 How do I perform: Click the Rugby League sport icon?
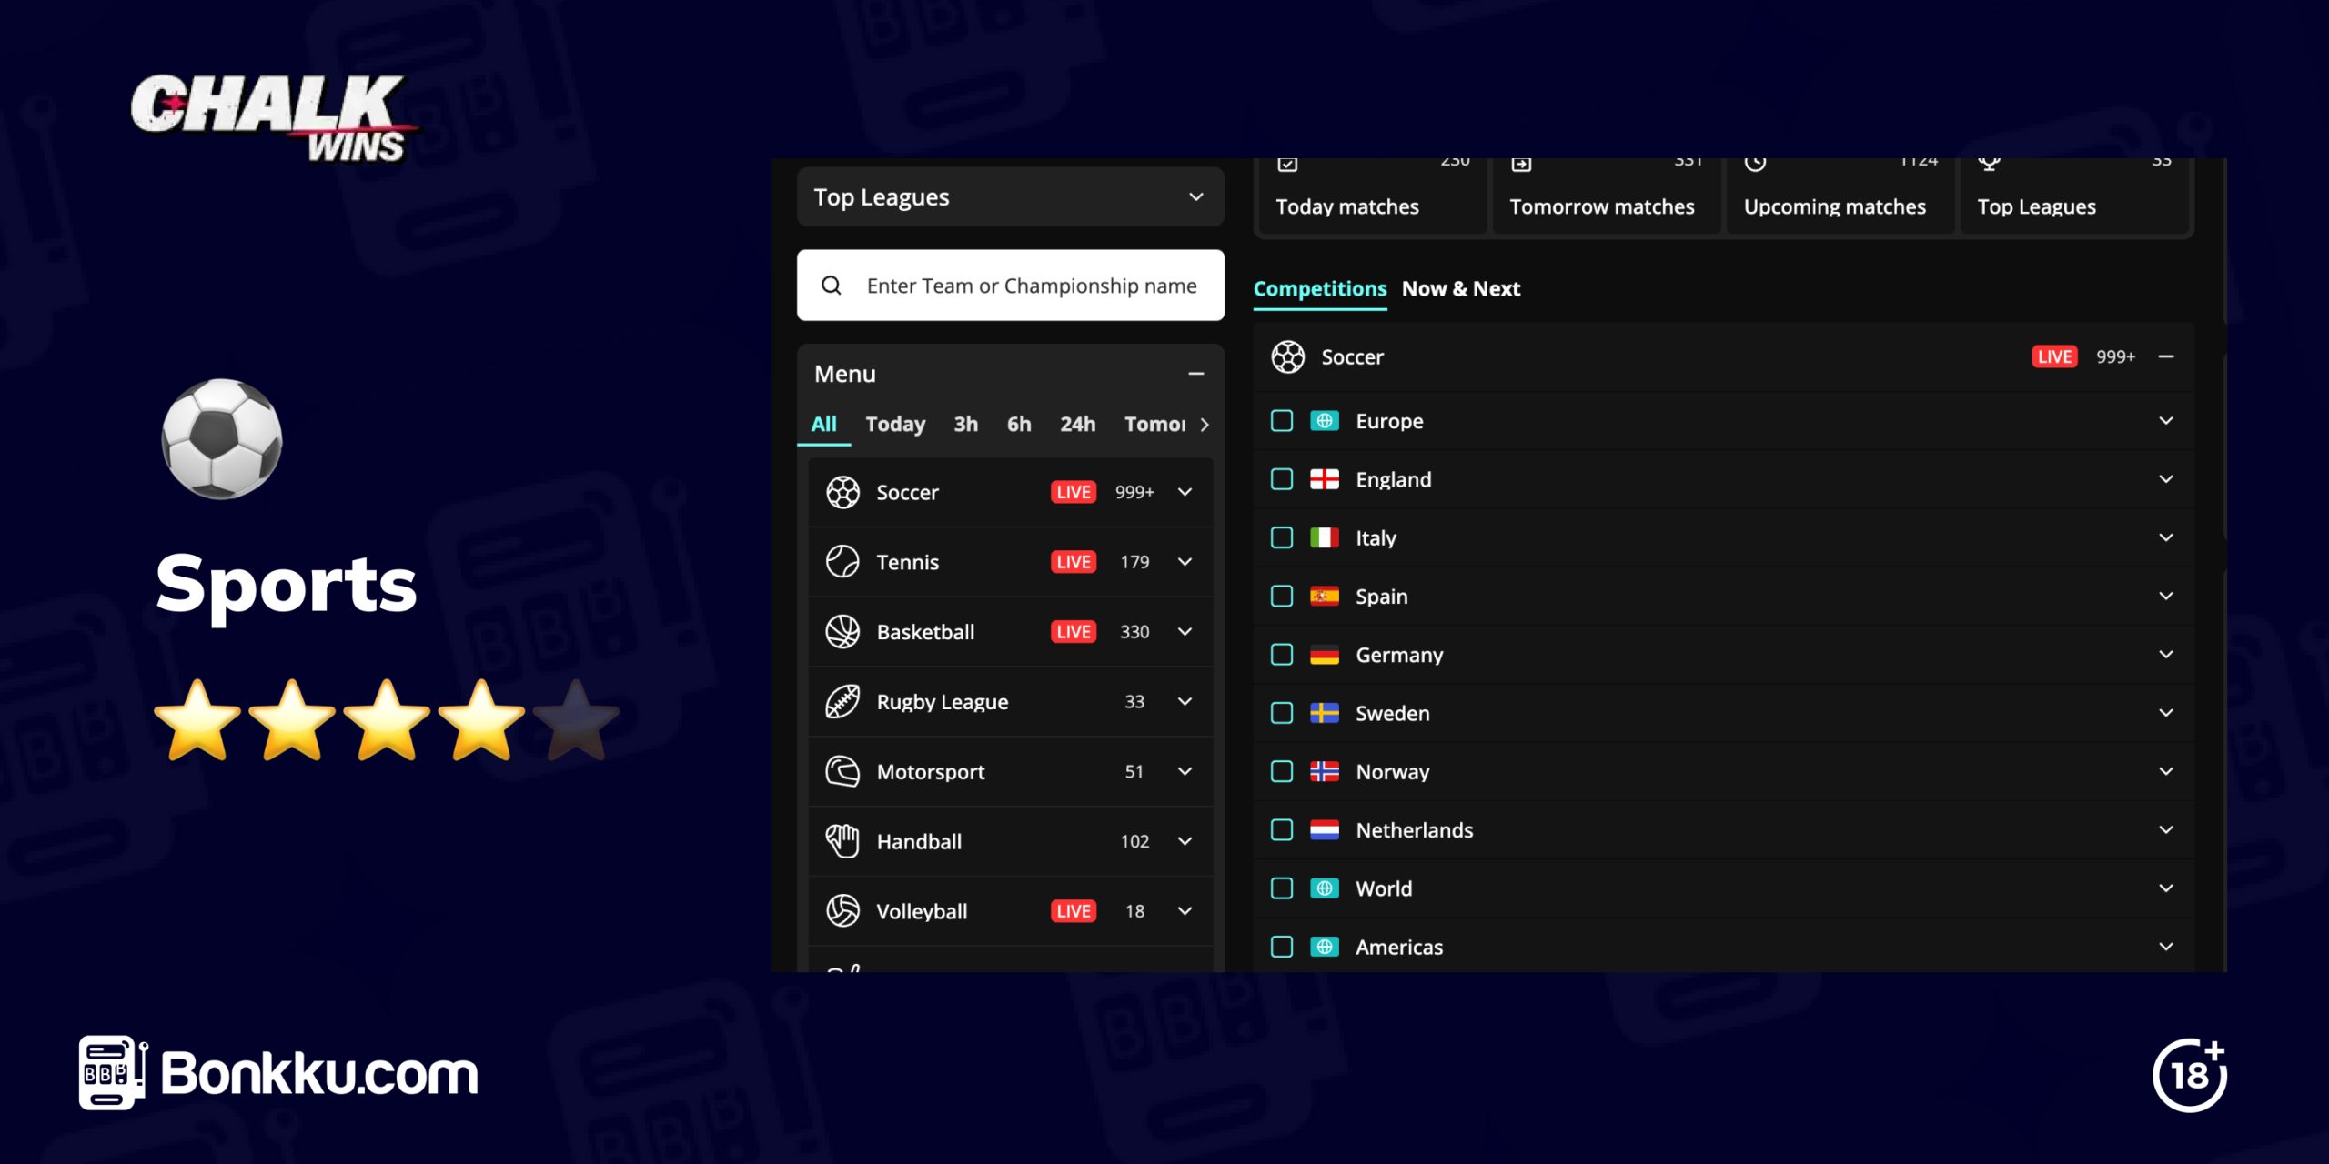coord(841,701)
